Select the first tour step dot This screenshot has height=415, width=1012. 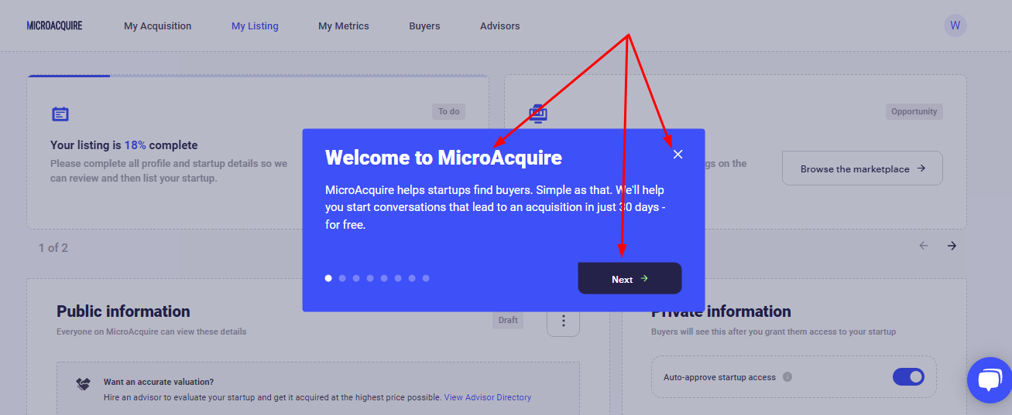pos(328,278)
